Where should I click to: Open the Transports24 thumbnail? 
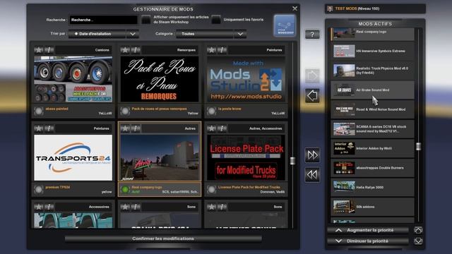[x=73, y=157]
